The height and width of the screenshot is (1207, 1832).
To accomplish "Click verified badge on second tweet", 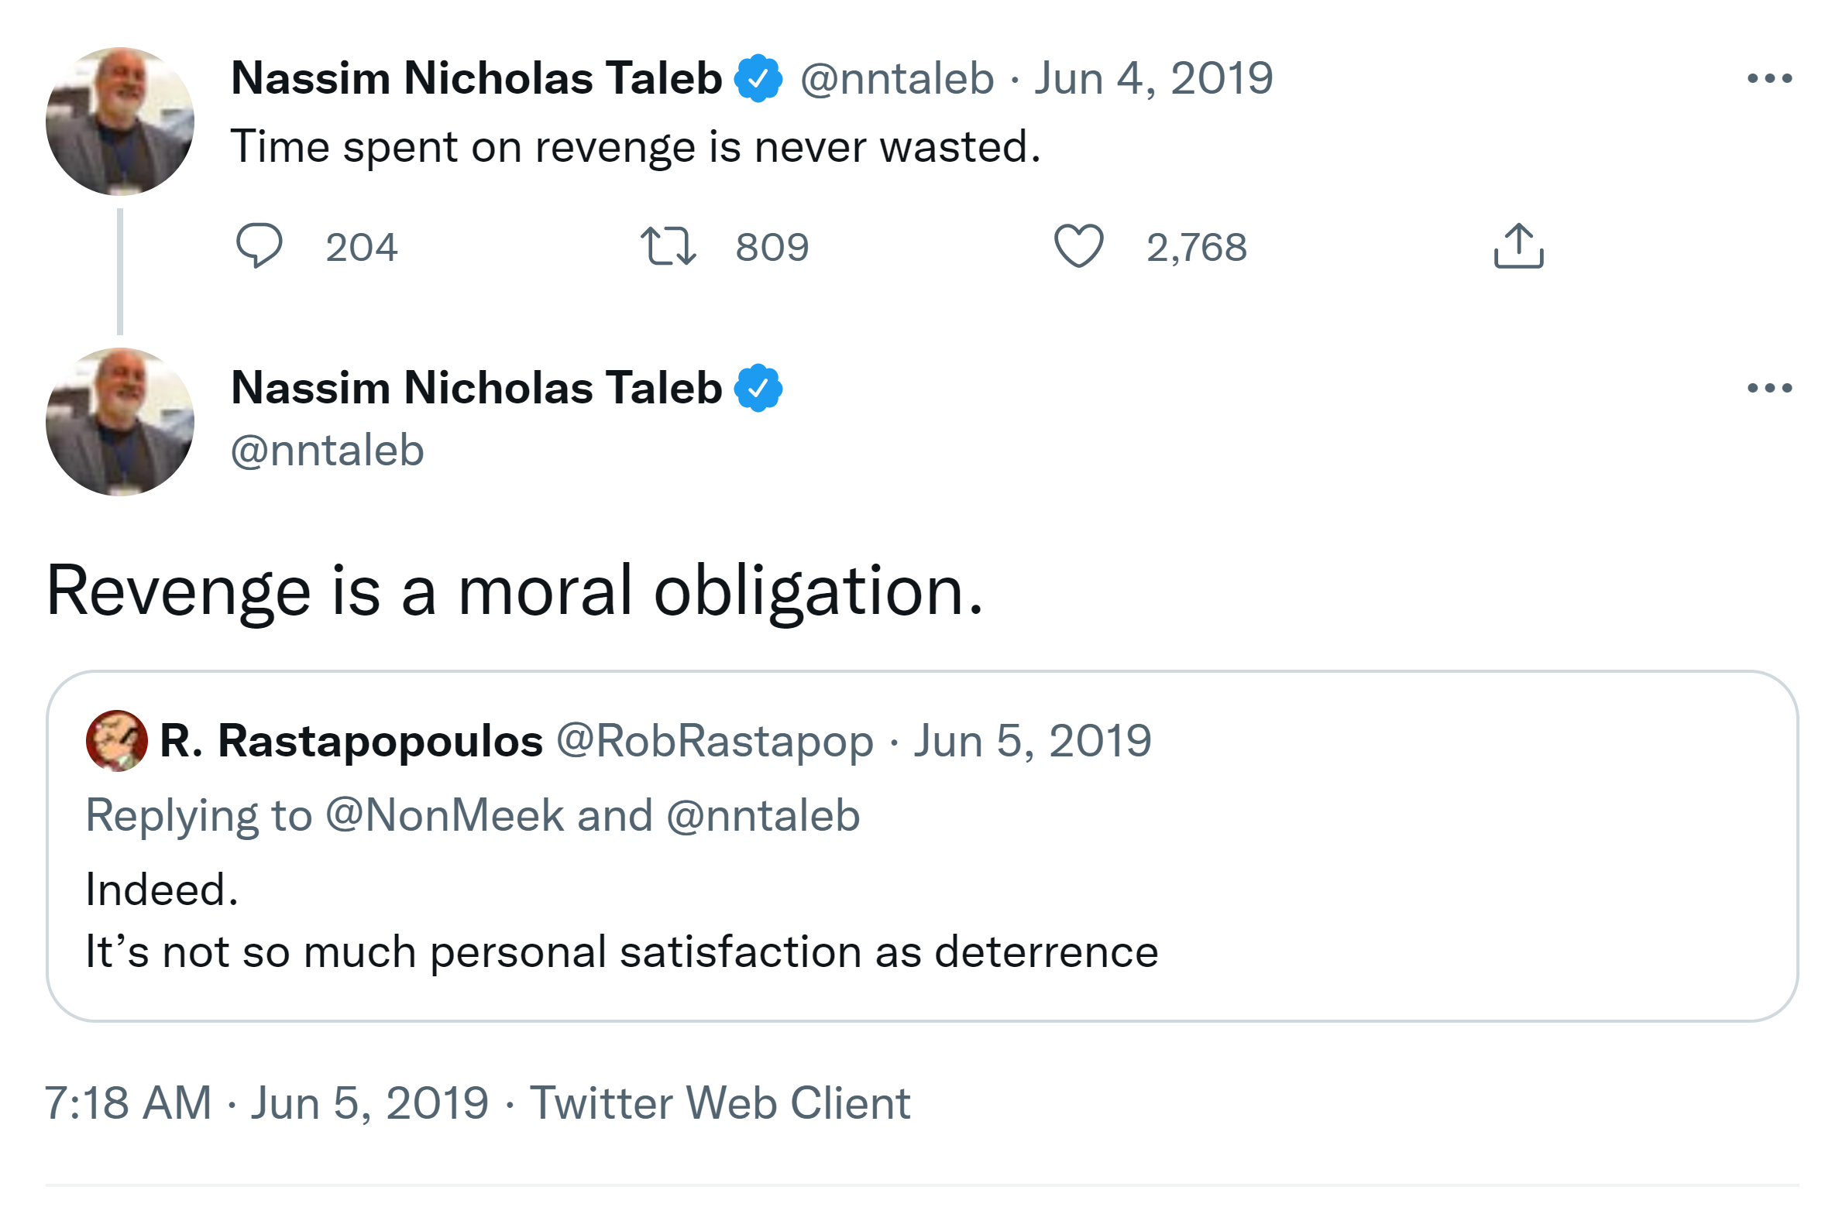I will [758, 388].
